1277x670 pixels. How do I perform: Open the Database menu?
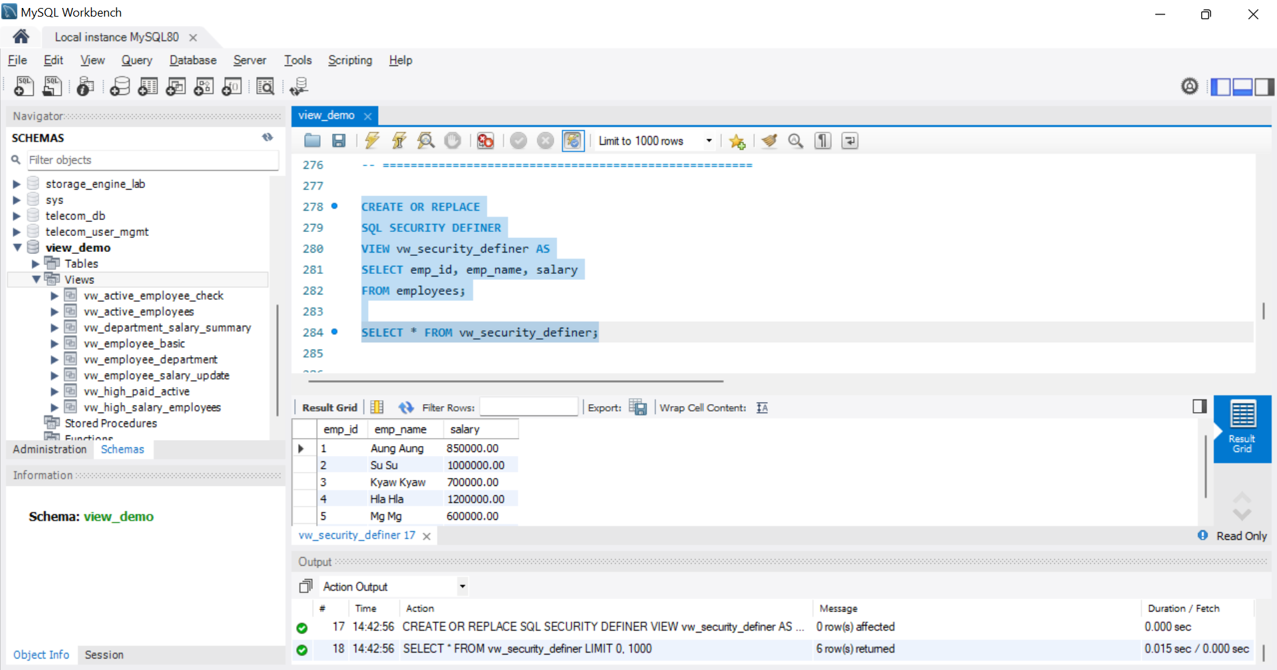[x=193, y=60]
